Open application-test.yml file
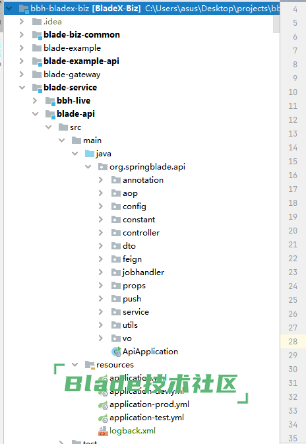Image resolution: width=306 pixels, height=444 pixels. coord(147,418)
